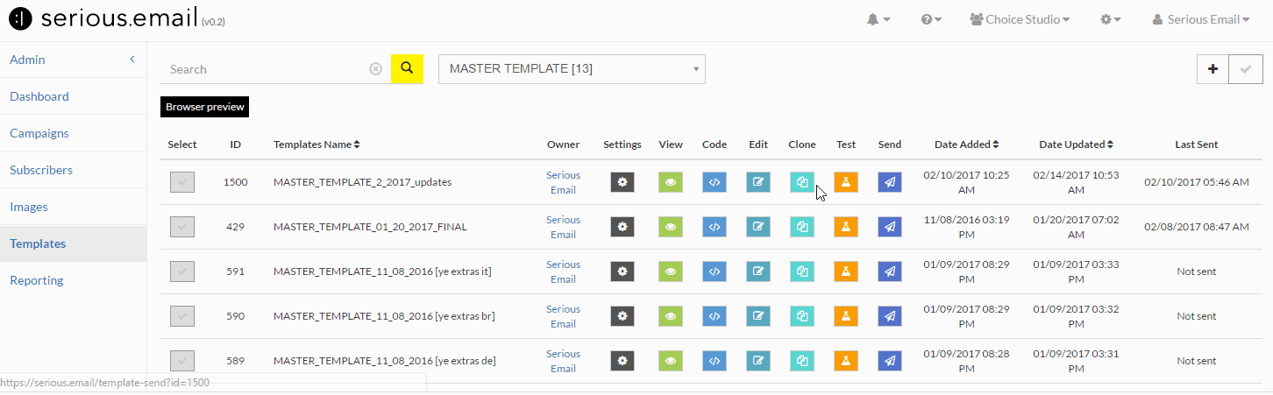Open Code icon for MASTER_TEMPLATE_2_2017_updates

[x=715, y=182]
